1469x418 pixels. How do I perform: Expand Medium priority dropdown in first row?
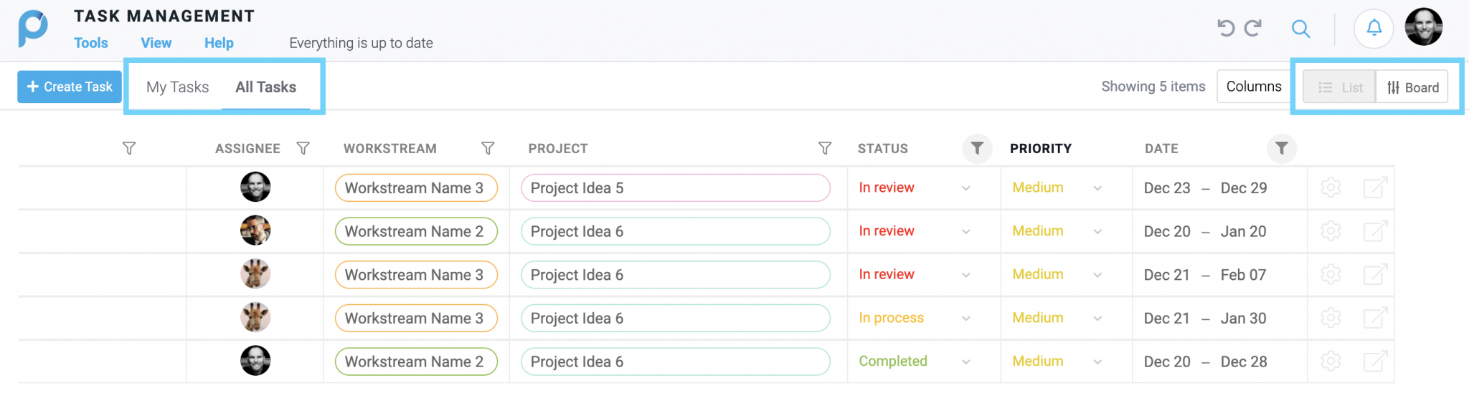1097,188
